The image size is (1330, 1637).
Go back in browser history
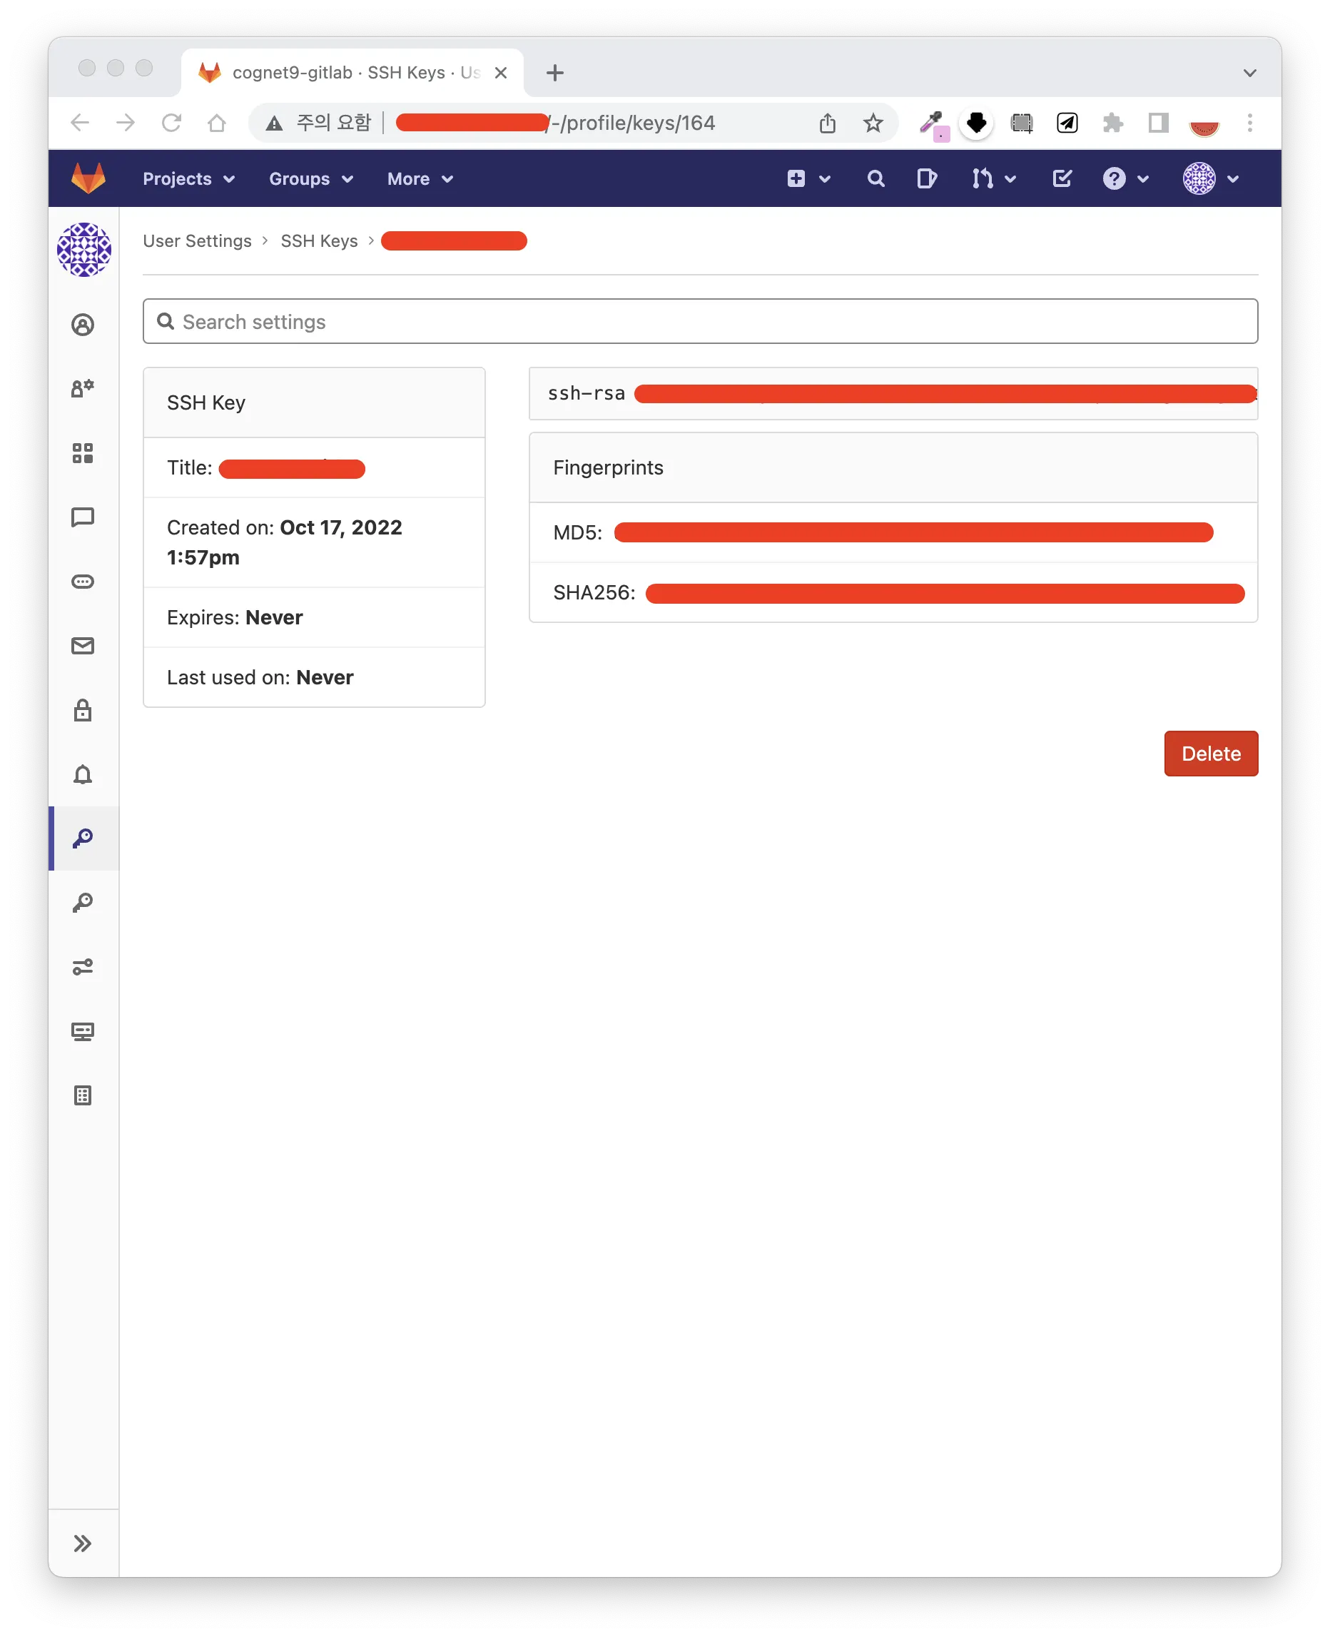click(80, 123)
